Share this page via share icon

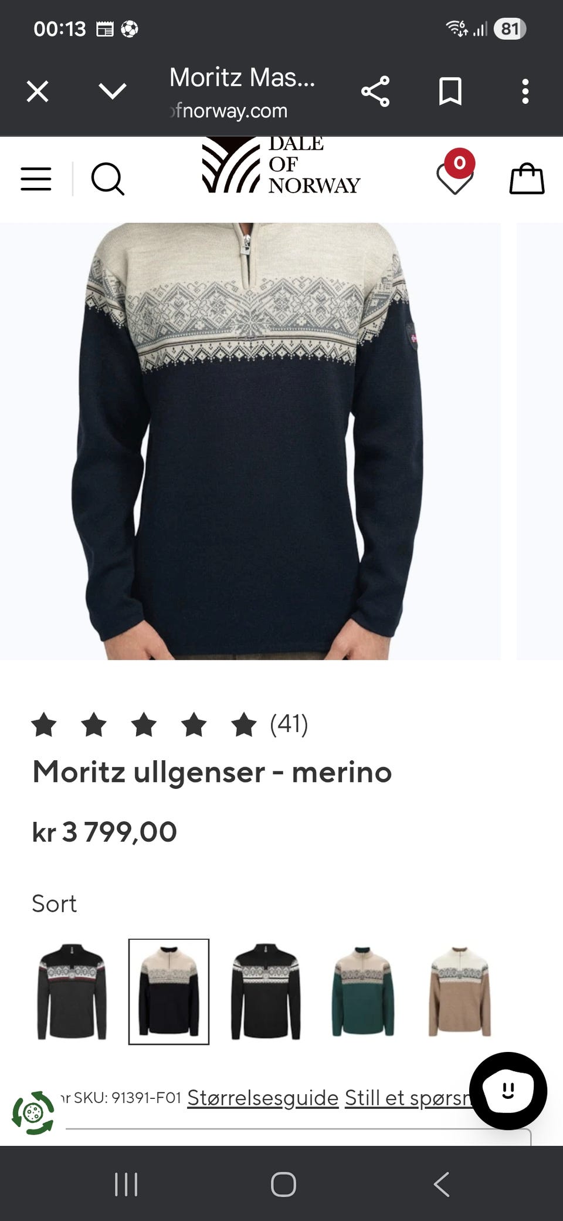point(375,92)
